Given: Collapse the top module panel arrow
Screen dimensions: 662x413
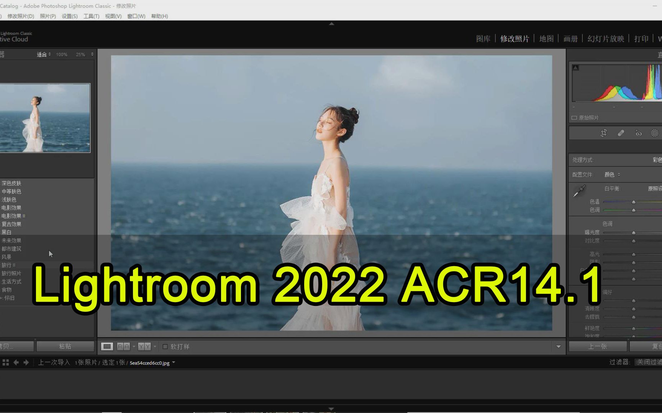Looking at the screenshot, I should (331, 24).
